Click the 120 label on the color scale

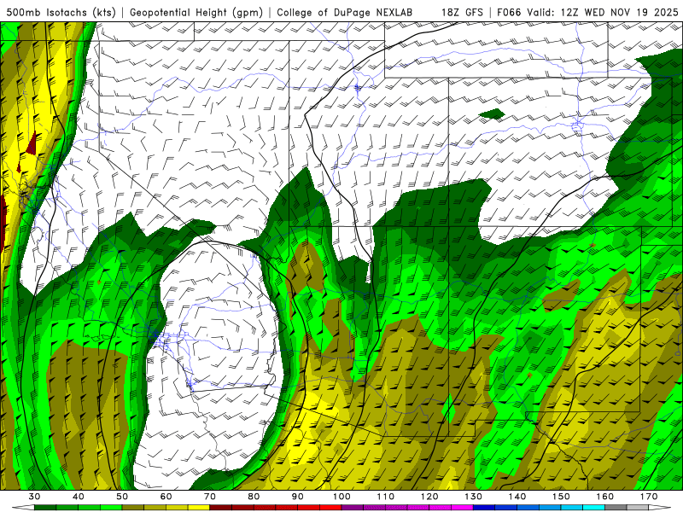coord(430,497)
